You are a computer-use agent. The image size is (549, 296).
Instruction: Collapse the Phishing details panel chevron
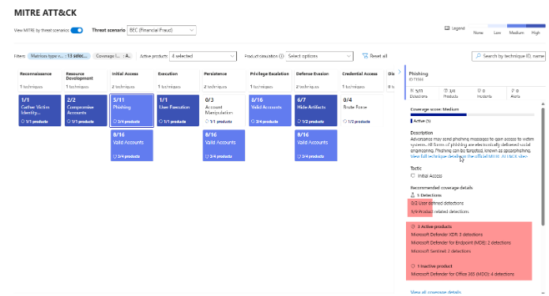point(399,72)
